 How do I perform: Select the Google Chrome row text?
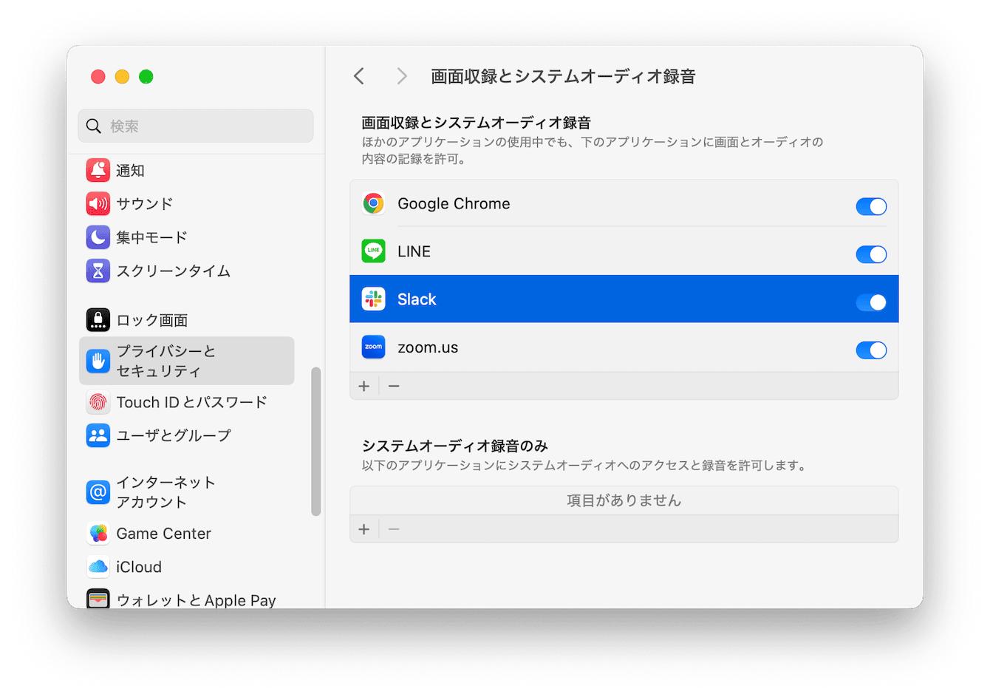[454, 204]
